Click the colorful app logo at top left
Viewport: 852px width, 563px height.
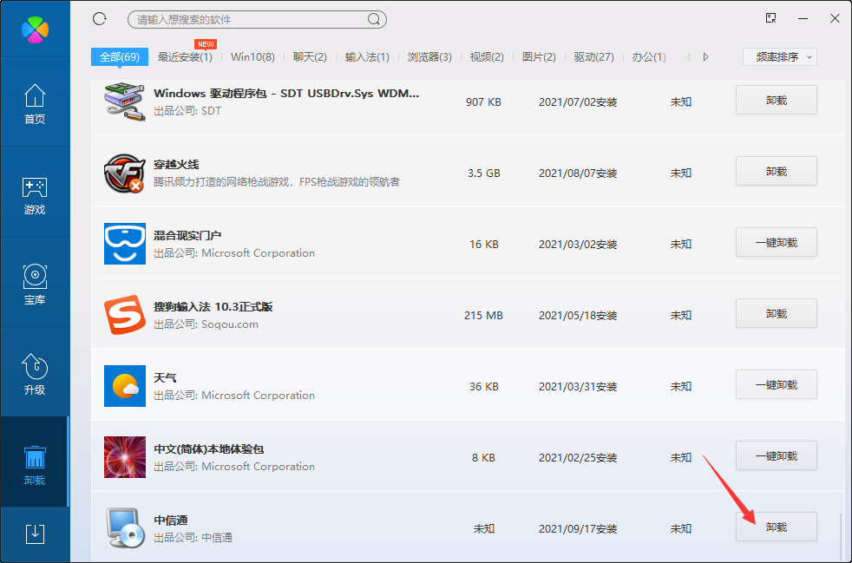(x=36, y=29)
